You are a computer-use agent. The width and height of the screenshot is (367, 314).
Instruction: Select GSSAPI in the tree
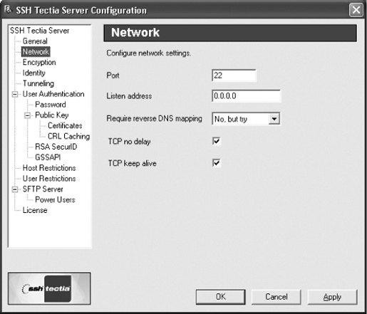pos(48,157)
